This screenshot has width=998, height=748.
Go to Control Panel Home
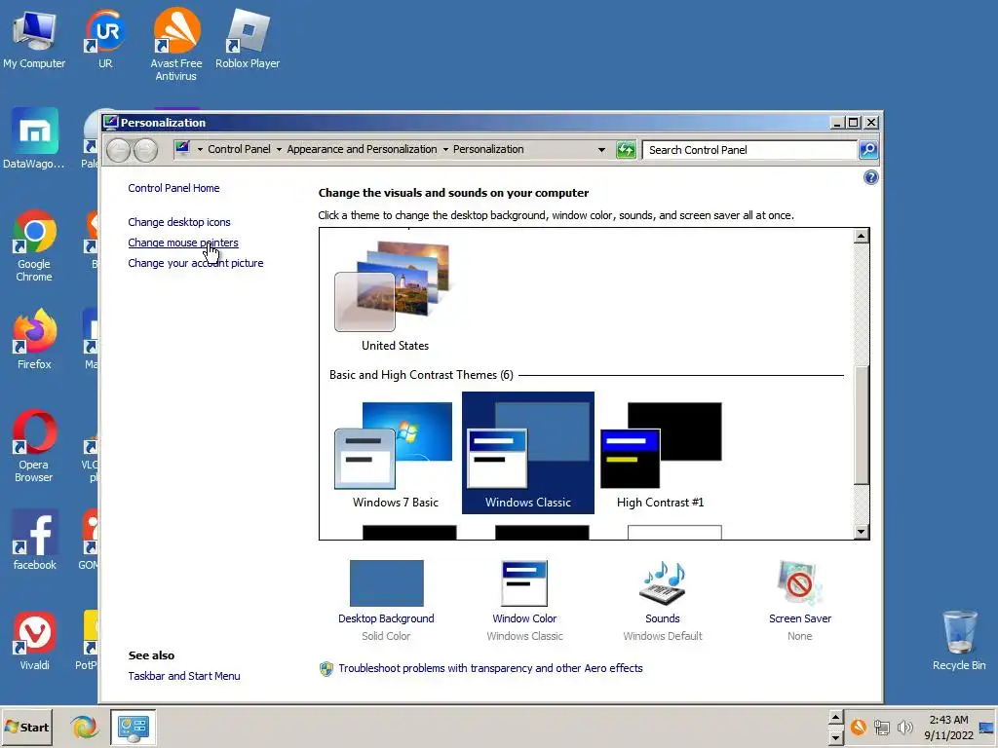(x=173, y=188)
